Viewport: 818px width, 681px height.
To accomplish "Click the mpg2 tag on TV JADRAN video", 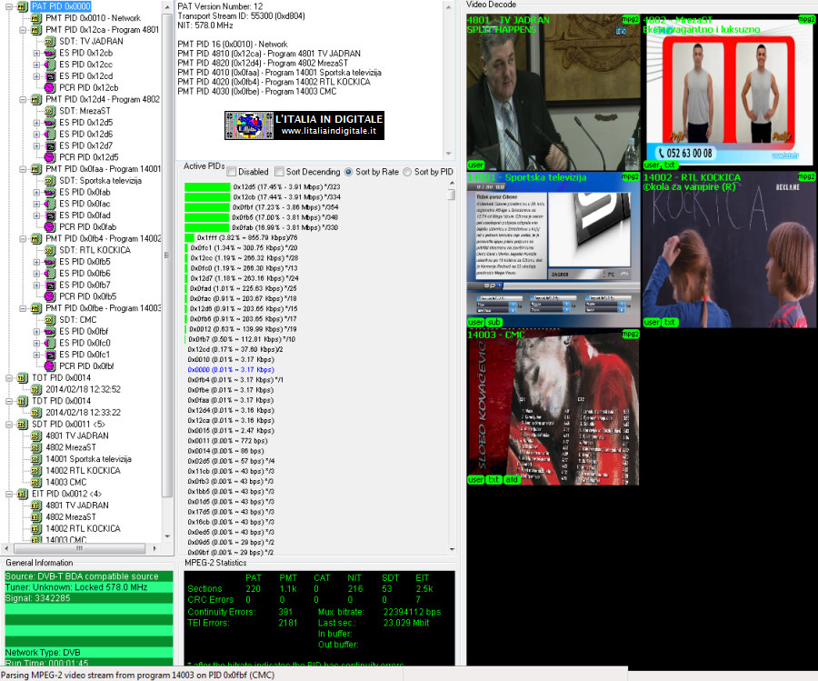I will 631,19.
